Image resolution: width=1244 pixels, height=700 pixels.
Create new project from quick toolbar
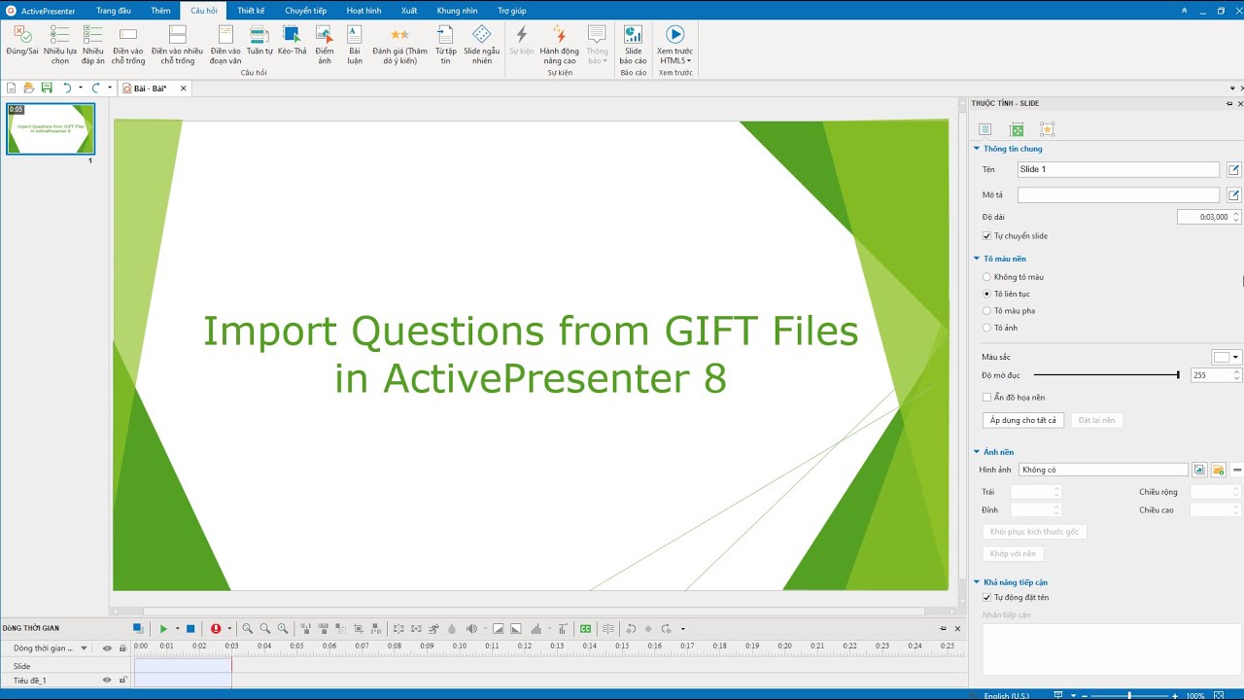(x=12, y=87)
